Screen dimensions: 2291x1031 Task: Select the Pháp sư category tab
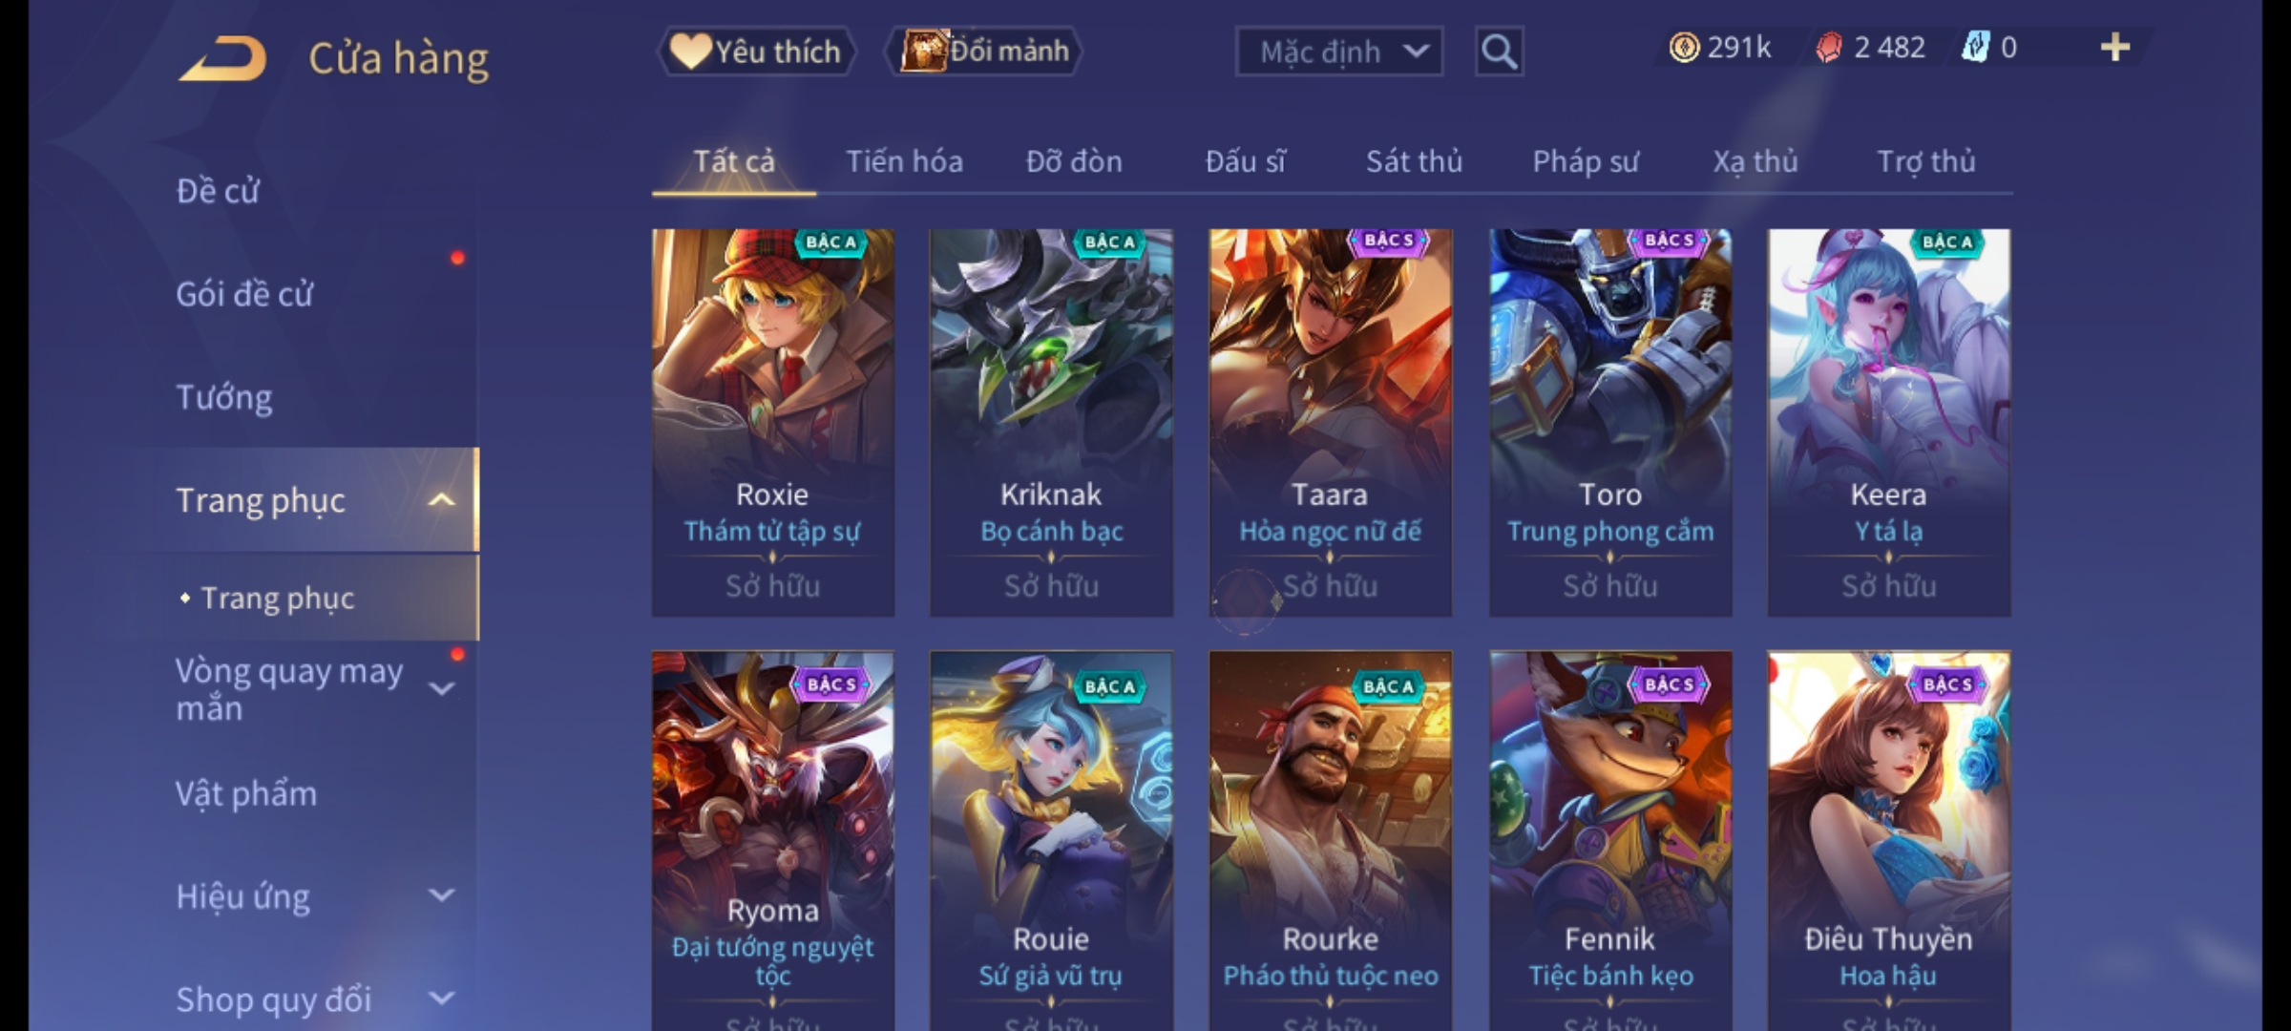[1585, 161]
